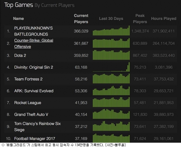The image size is (181, 148).
Task: Click the Team Fortress 2 bar chart
Action: [x=111, y=78]
